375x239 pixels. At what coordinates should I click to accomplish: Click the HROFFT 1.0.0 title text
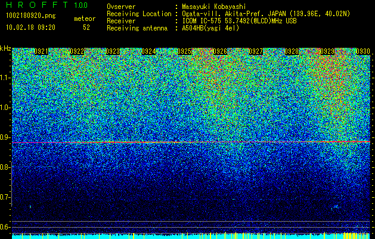pyautogui.click(x=47, y=5)
